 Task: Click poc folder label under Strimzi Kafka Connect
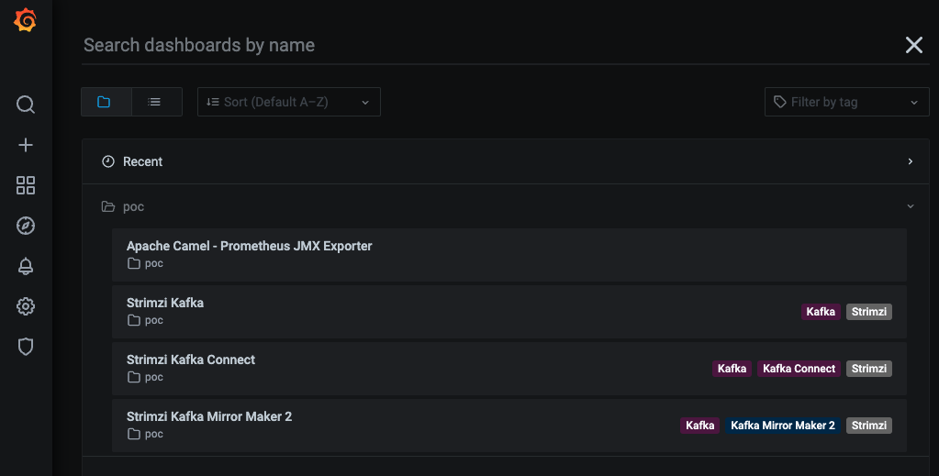tap(146, 377)
